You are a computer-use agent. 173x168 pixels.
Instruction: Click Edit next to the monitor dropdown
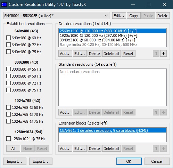click(119, 16)
